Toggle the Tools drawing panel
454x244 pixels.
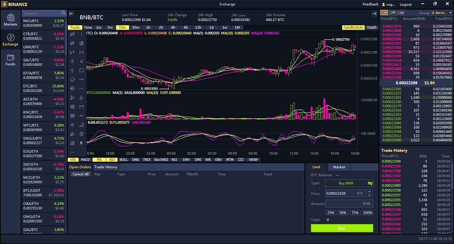click(75, 28)
